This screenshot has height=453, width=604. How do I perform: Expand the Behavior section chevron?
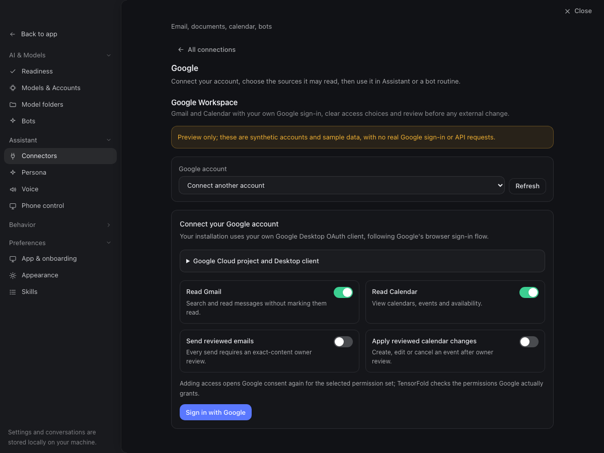tap(109, 225)
